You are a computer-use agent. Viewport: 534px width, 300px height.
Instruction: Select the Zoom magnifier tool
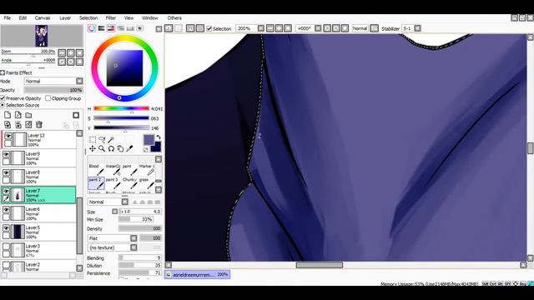102,148
